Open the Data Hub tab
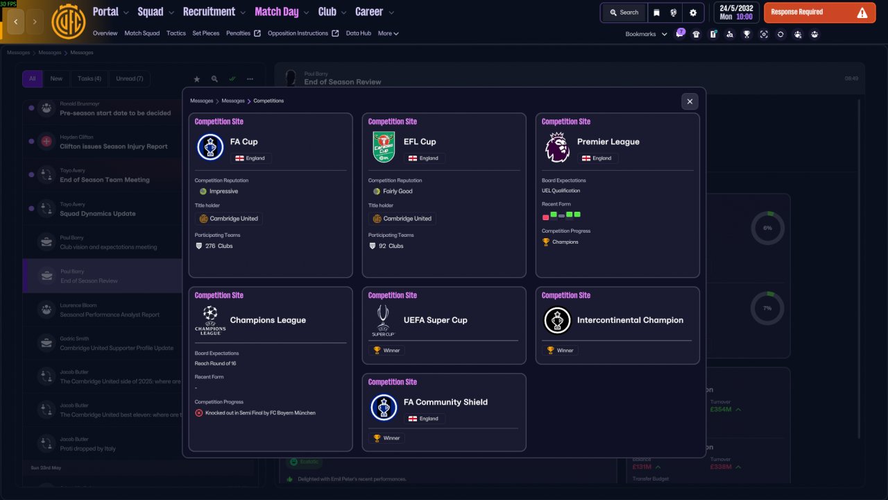The image size is (888, 500). click(x=359, y=33)
